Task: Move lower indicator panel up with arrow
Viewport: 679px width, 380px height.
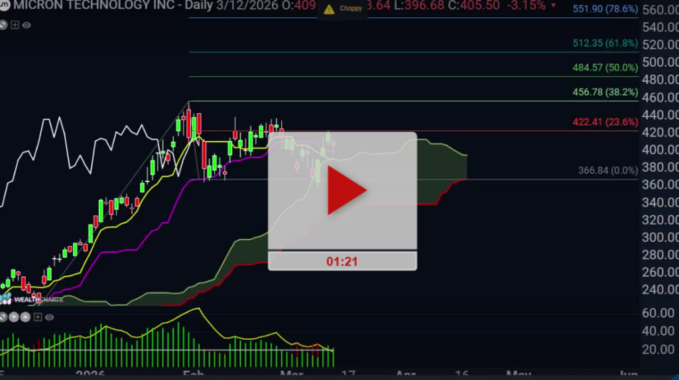Action: (x=25, y=317)
